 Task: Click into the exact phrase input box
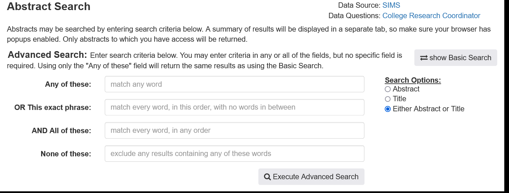(234, 107)
